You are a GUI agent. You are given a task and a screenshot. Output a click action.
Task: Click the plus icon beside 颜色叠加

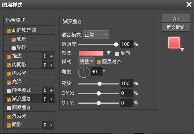(51, 90)
